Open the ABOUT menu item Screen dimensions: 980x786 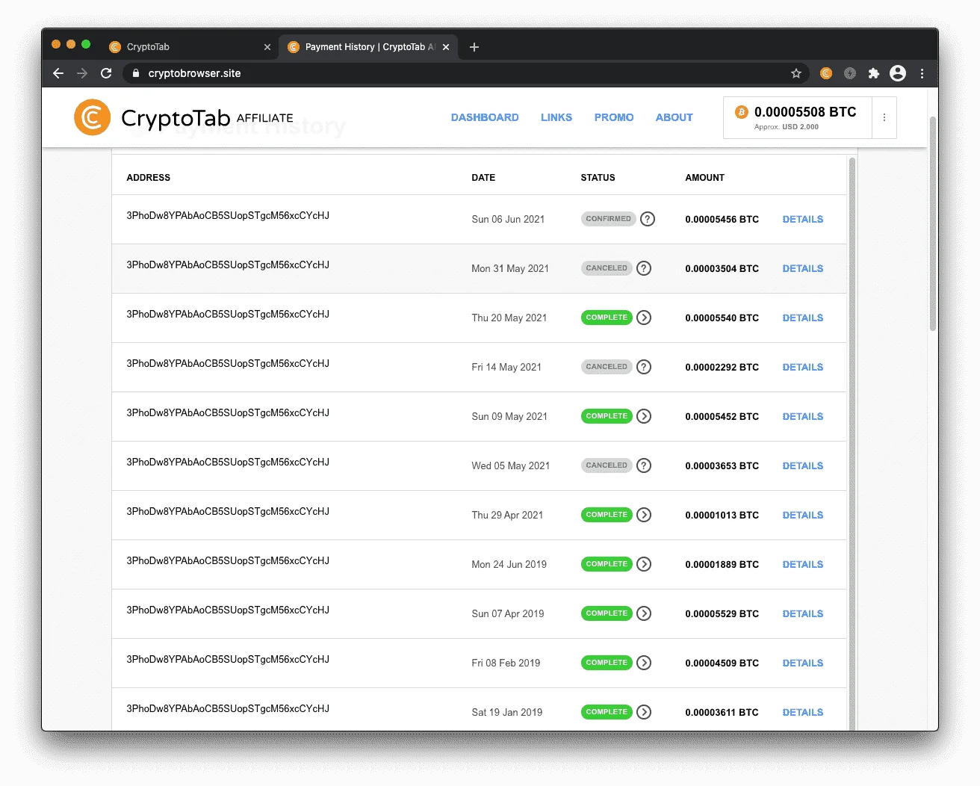click(x=674, y=117)
